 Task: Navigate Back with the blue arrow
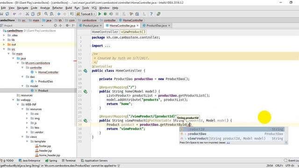(x=59, y=14)
